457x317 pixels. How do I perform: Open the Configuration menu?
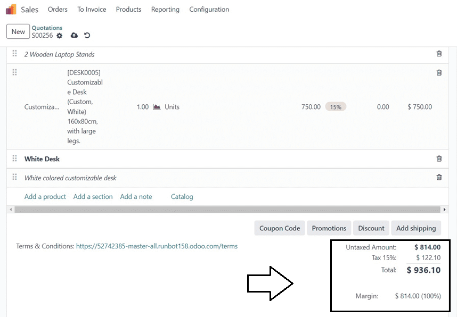(x=209, y=9)
